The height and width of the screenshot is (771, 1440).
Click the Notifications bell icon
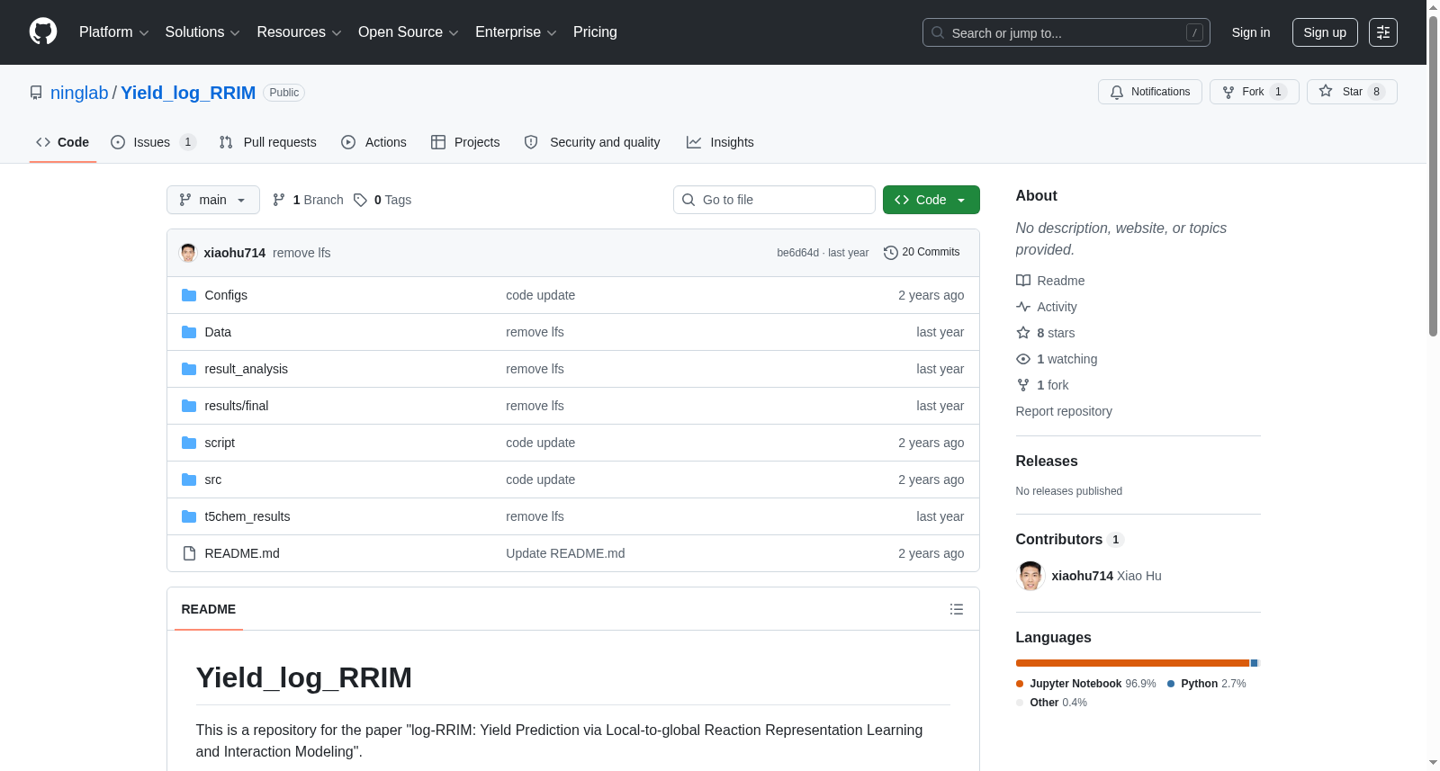(1117, 92)
